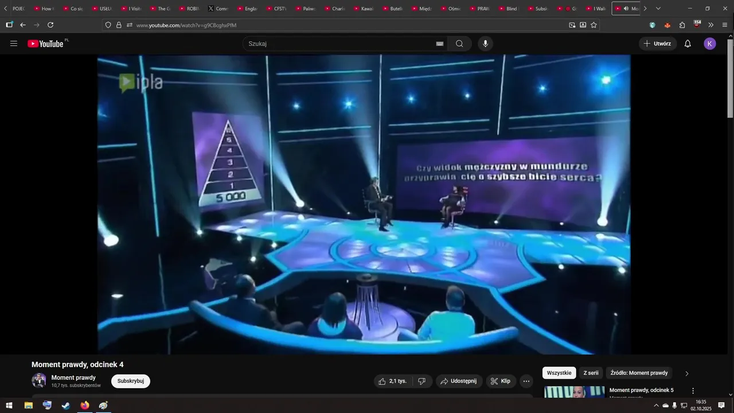Select the Z serii filter chip
This screenshot has width=734, height=413.
pyautogui.click(x=589, y=373)
